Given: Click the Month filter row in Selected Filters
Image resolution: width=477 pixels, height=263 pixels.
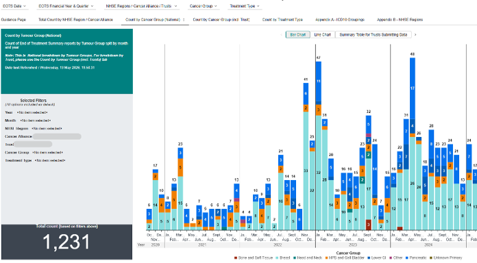Looking at the screenshot, I should [x=27, y=121].
